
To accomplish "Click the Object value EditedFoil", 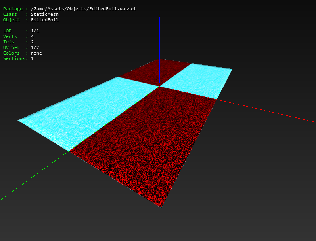I will (x=44, y=20).
